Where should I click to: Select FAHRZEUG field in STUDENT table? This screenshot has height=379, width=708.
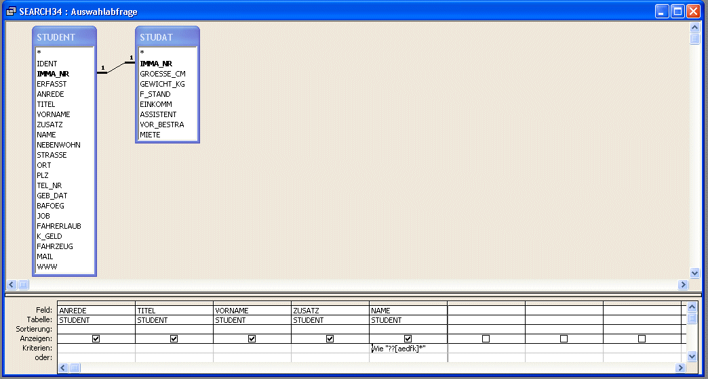[x=55, y=246]
